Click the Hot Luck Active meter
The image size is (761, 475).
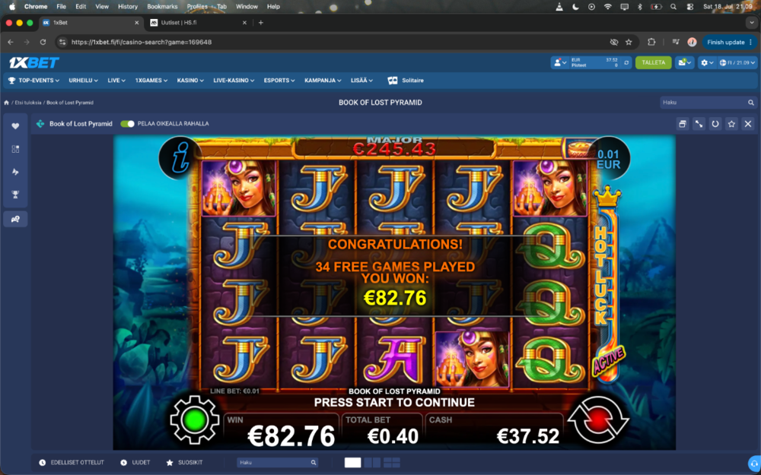pyautogui.click(x=607, y=283)
